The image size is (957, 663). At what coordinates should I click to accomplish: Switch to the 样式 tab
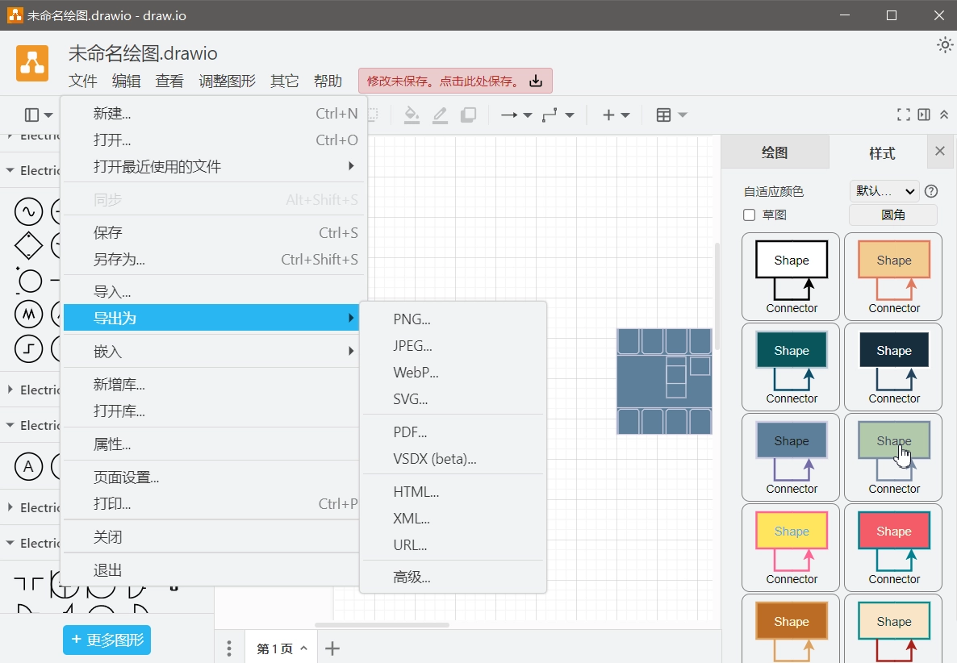(881, 152)
